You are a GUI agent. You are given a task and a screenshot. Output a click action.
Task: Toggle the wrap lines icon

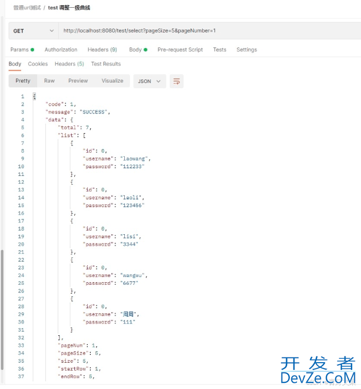[176, 82]
